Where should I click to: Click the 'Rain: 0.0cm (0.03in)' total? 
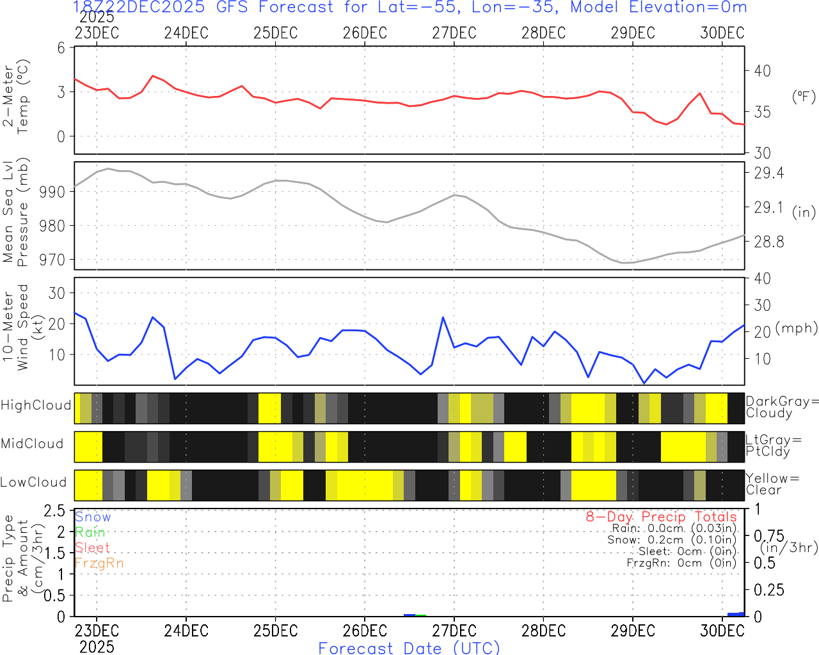674,528
